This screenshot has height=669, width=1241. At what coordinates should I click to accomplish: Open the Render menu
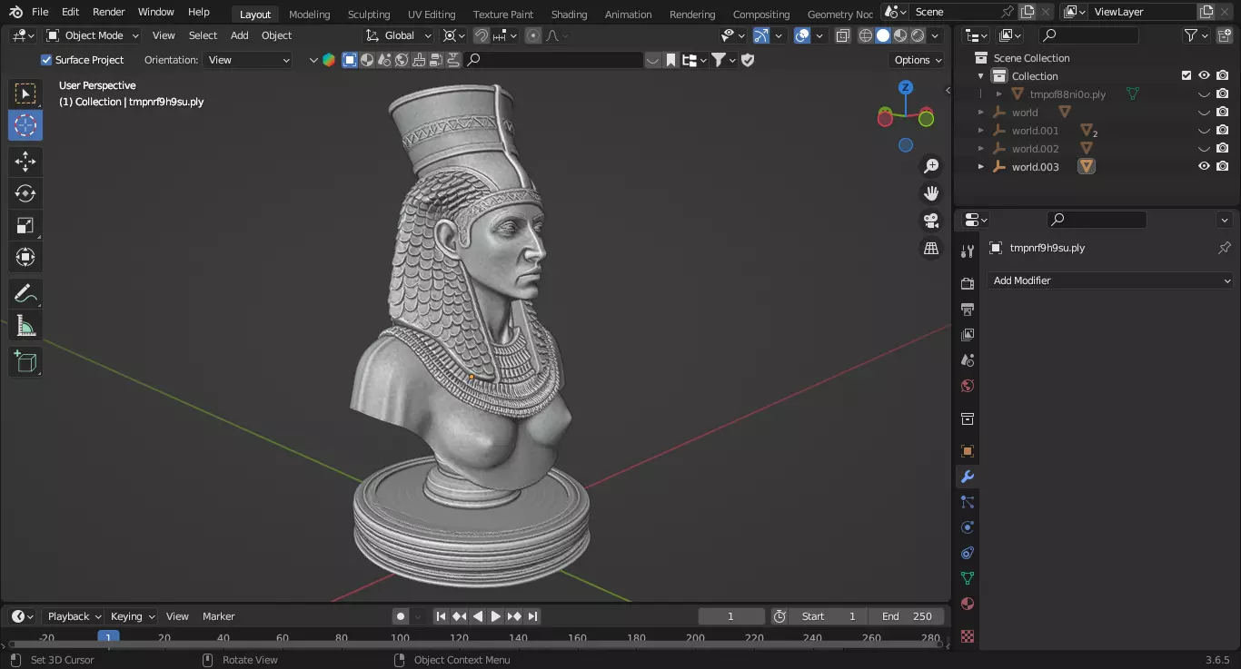click(109, 12)
